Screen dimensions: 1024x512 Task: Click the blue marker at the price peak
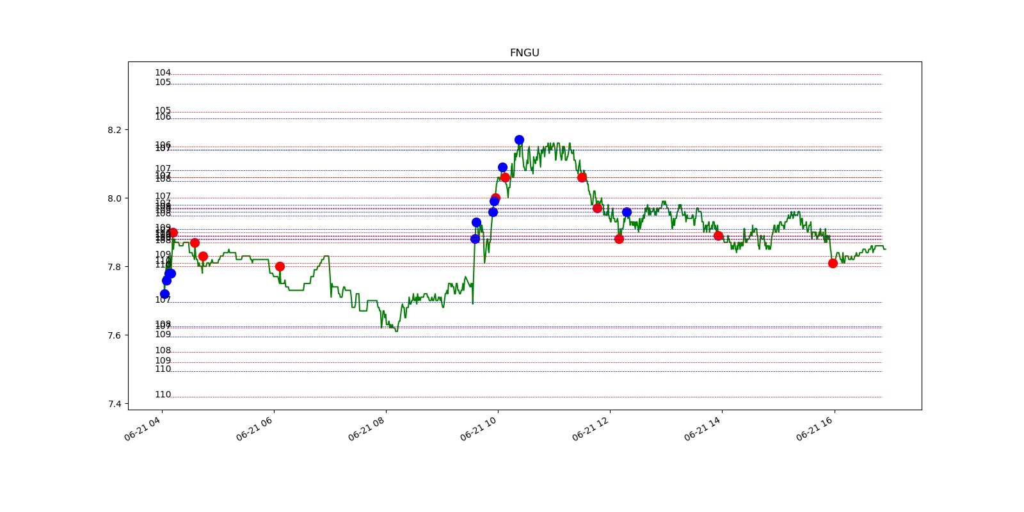point(519,140)
